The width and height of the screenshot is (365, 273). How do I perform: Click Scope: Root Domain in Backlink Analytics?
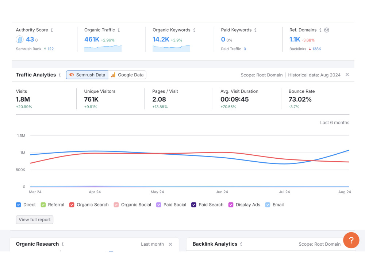pyautogui.click(x=320, y=244)
